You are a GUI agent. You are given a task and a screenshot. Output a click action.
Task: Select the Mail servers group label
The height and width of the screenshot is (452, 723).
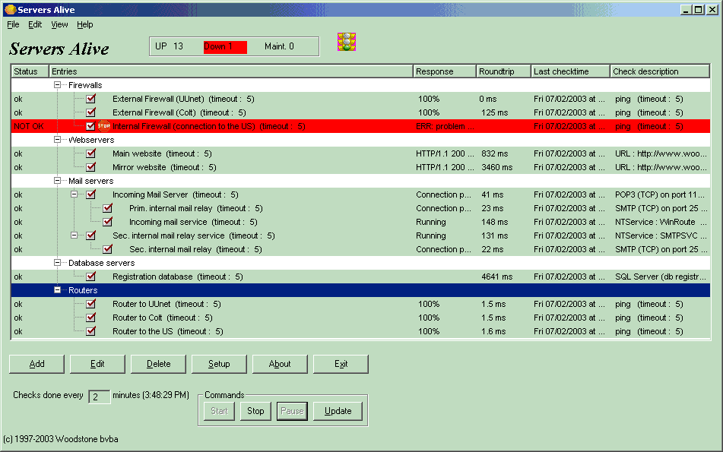point(90,181)
